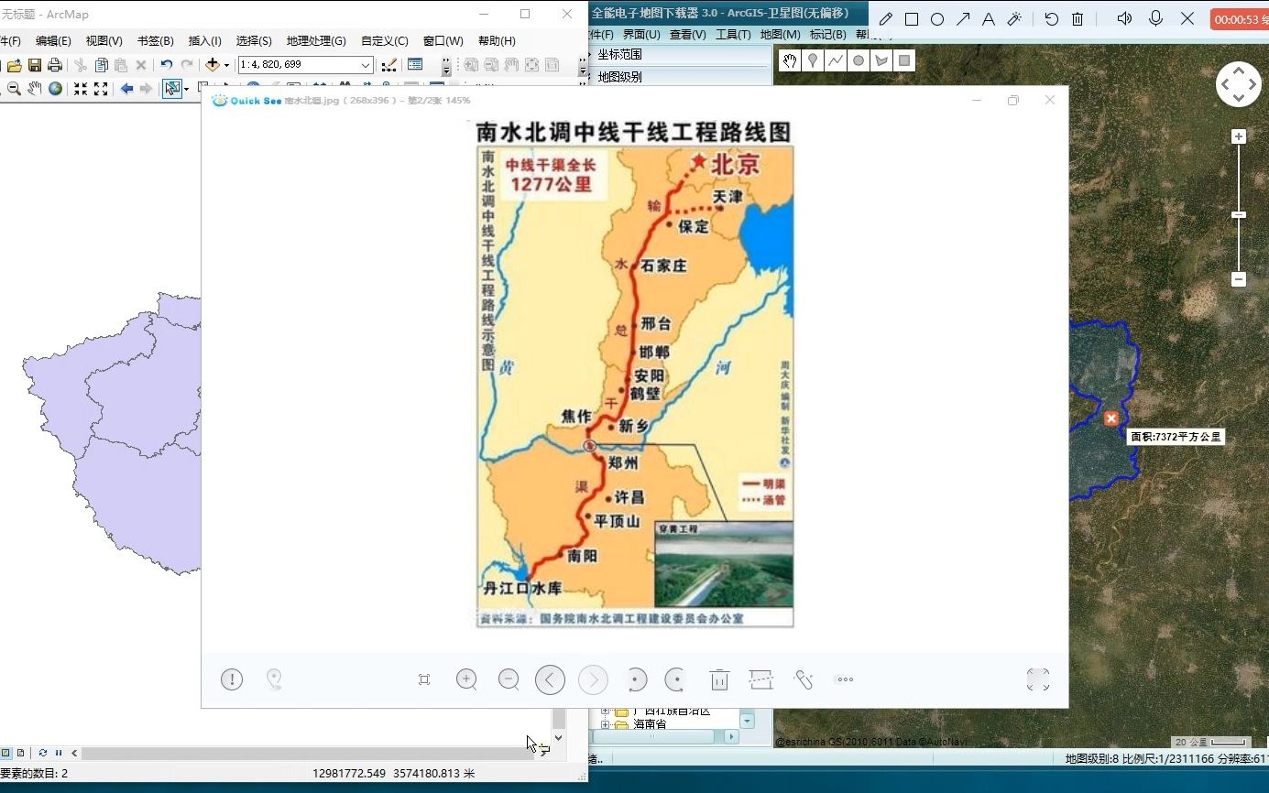Click the crop tool in Quick See toolbar

424,679
